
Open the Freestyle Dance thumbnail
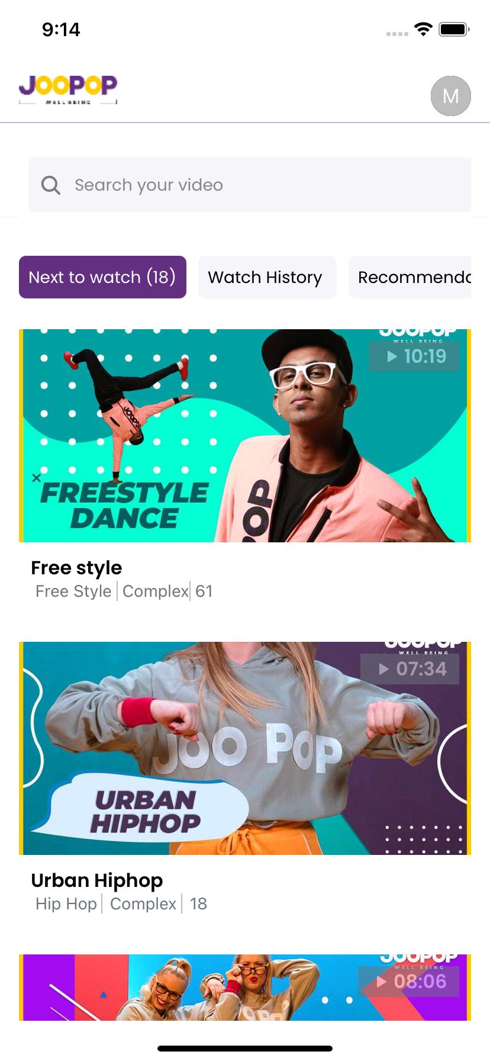(x=245, y=436)
